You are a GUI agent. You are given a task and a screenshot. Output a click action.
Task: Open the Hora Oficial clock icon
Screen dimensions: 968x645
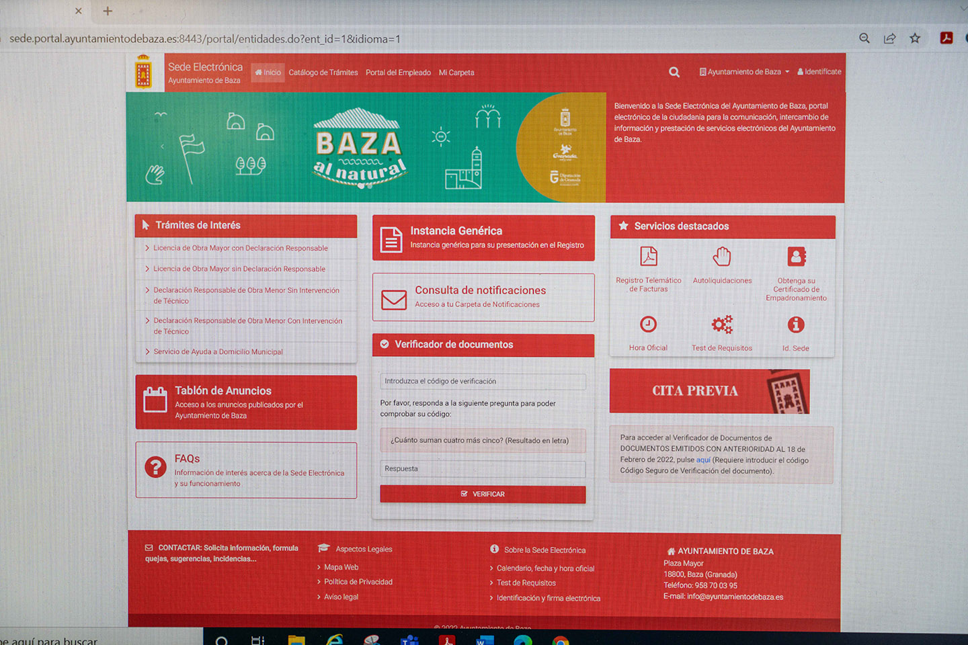coord(648,325)
